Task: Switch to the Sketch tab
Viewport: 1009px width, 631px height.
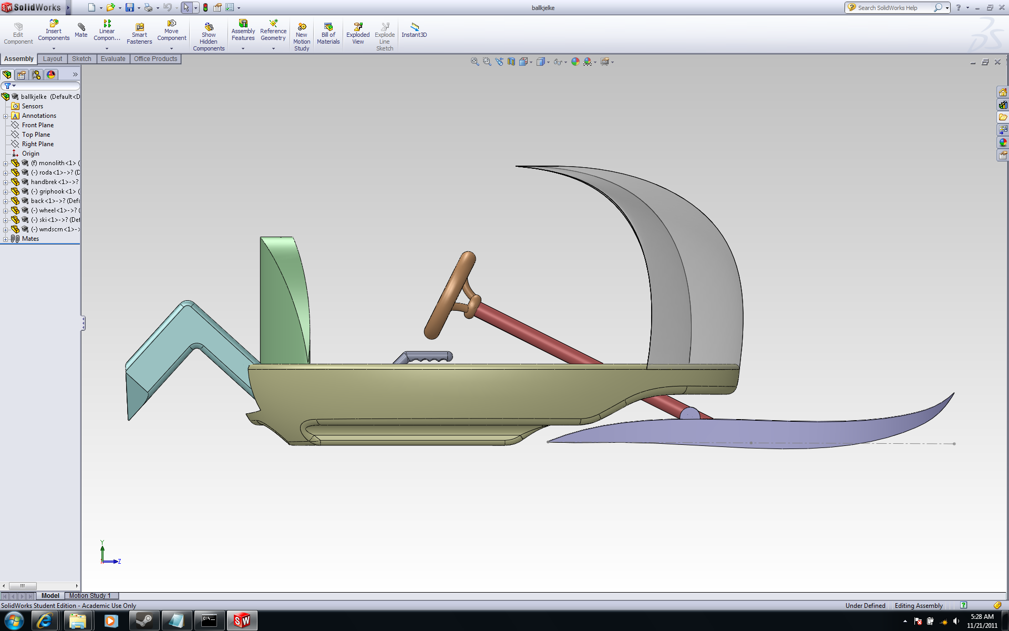Action: click(x=81, y=59)
